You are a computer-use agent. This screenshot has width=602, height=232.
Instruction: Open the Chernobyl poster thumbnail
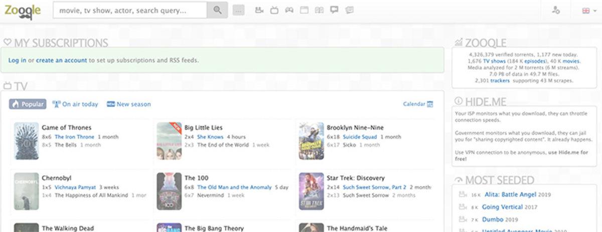(27, 191)
